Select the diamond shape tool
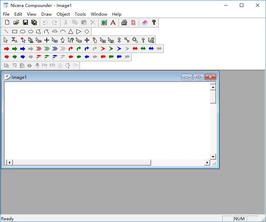The width and height of the screenshot is (266, 222). pos(87,32)
